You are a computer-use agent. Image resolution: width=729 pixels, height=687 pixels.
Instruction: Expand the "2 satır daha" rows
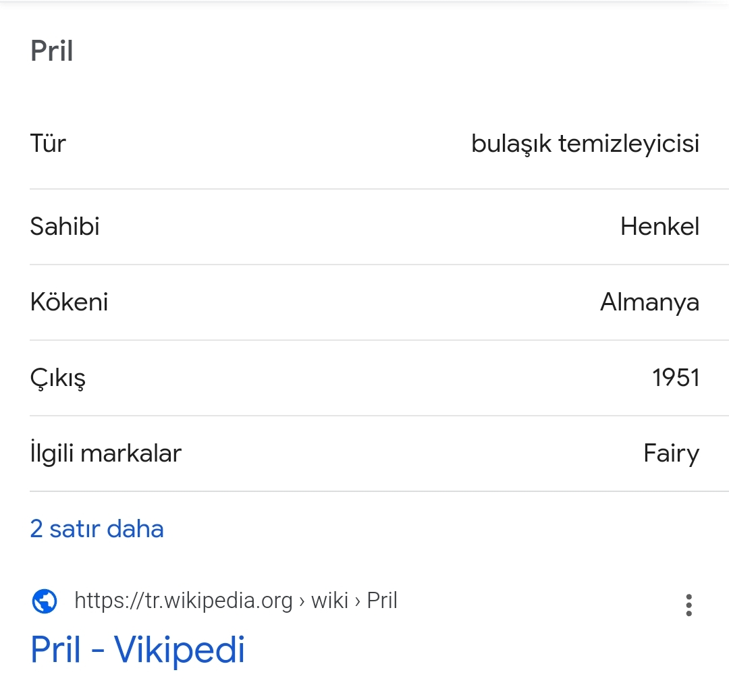tap(97, 528)
